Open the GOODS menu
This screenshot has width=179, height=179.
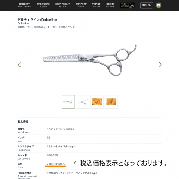tap(110, 5)
